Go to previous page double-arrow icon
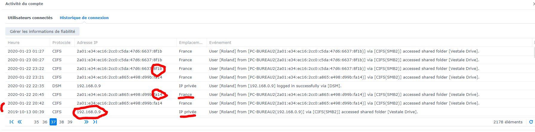This screenshot has height=132, width=535. 20,122
